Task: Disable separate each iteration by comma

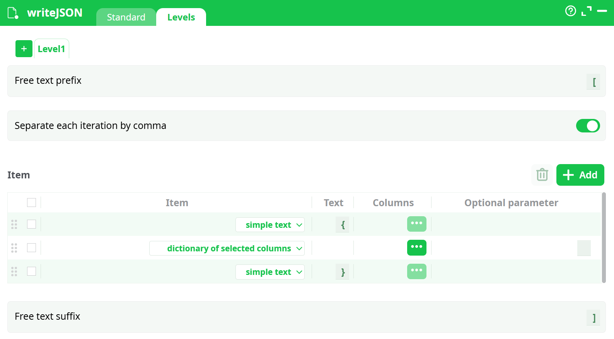Action: pyautogui.click(x=588, y=126)
